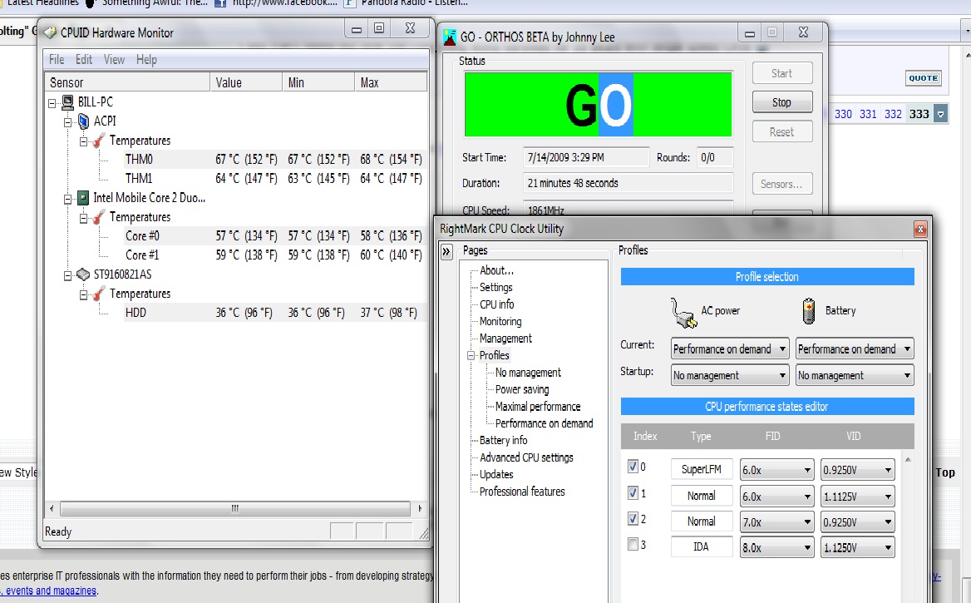Screen dimensions: 971x603
Task: Collapse the Profiles node in Pages tree
Action: [471, 356]
